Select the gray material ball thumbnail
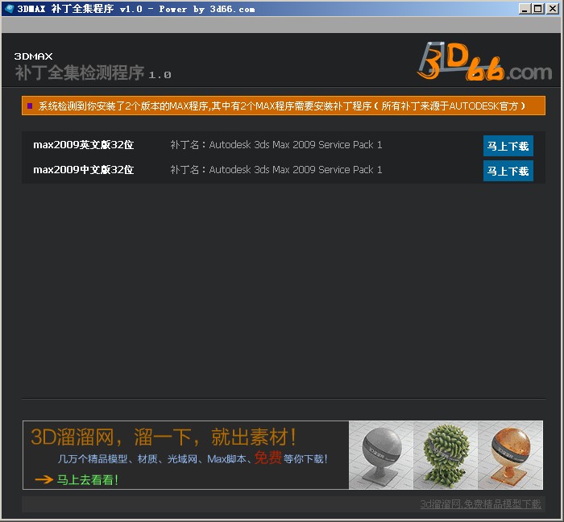564x522 pixels. [381, 455]
